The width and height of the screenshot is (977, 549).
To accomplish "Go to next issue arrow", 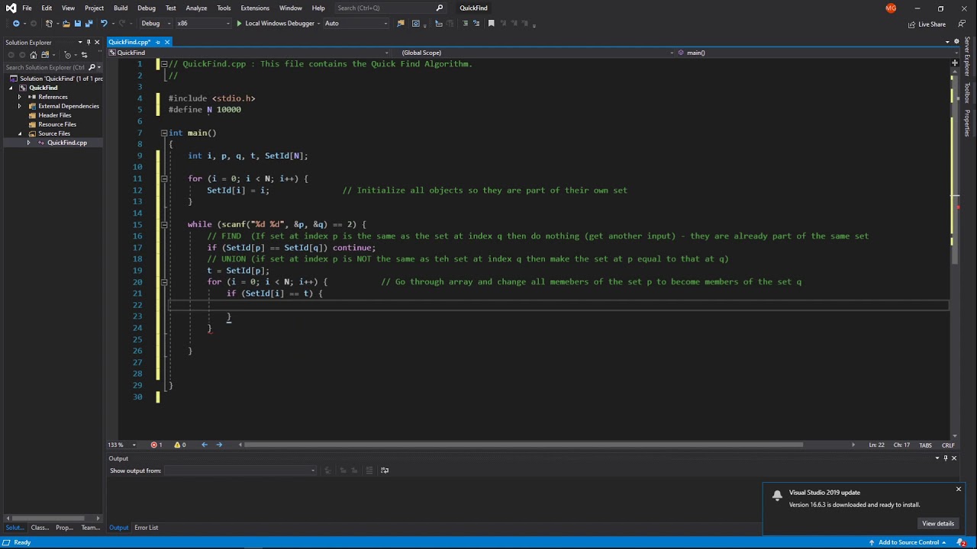I will (219, 445).
